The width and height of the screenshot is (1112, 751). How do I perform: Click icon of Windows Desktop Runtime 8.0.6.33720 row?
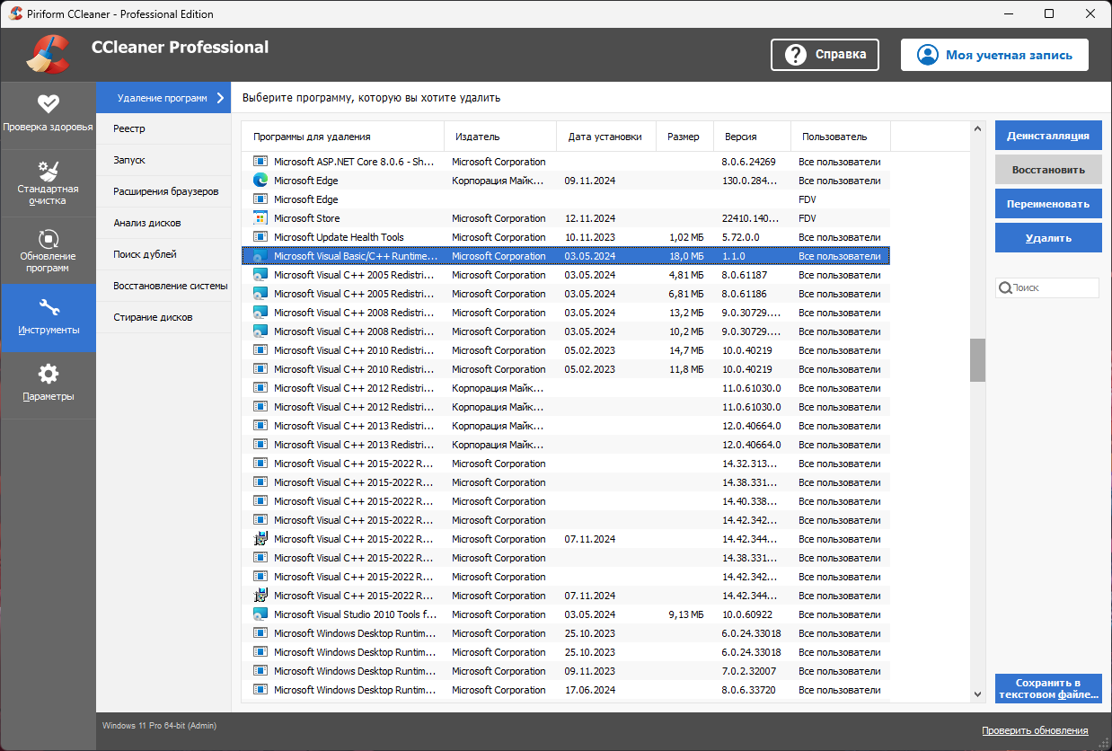pyautogui.click(x=260, y=690)
